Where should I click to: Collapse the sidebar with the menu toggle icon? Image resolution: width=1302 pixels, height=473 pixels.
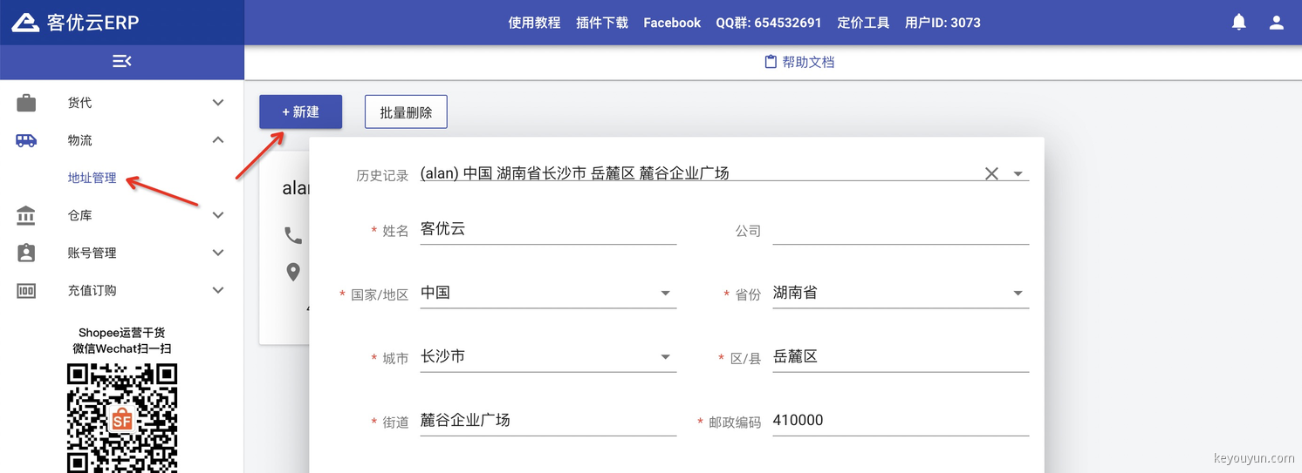point(122,61)
